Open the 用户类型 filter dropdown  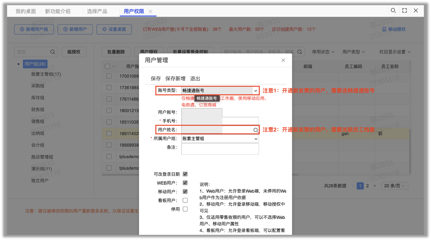354,52
